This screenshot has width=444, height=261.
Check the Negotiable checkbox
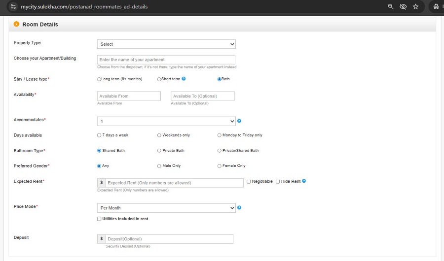[249, 182]
